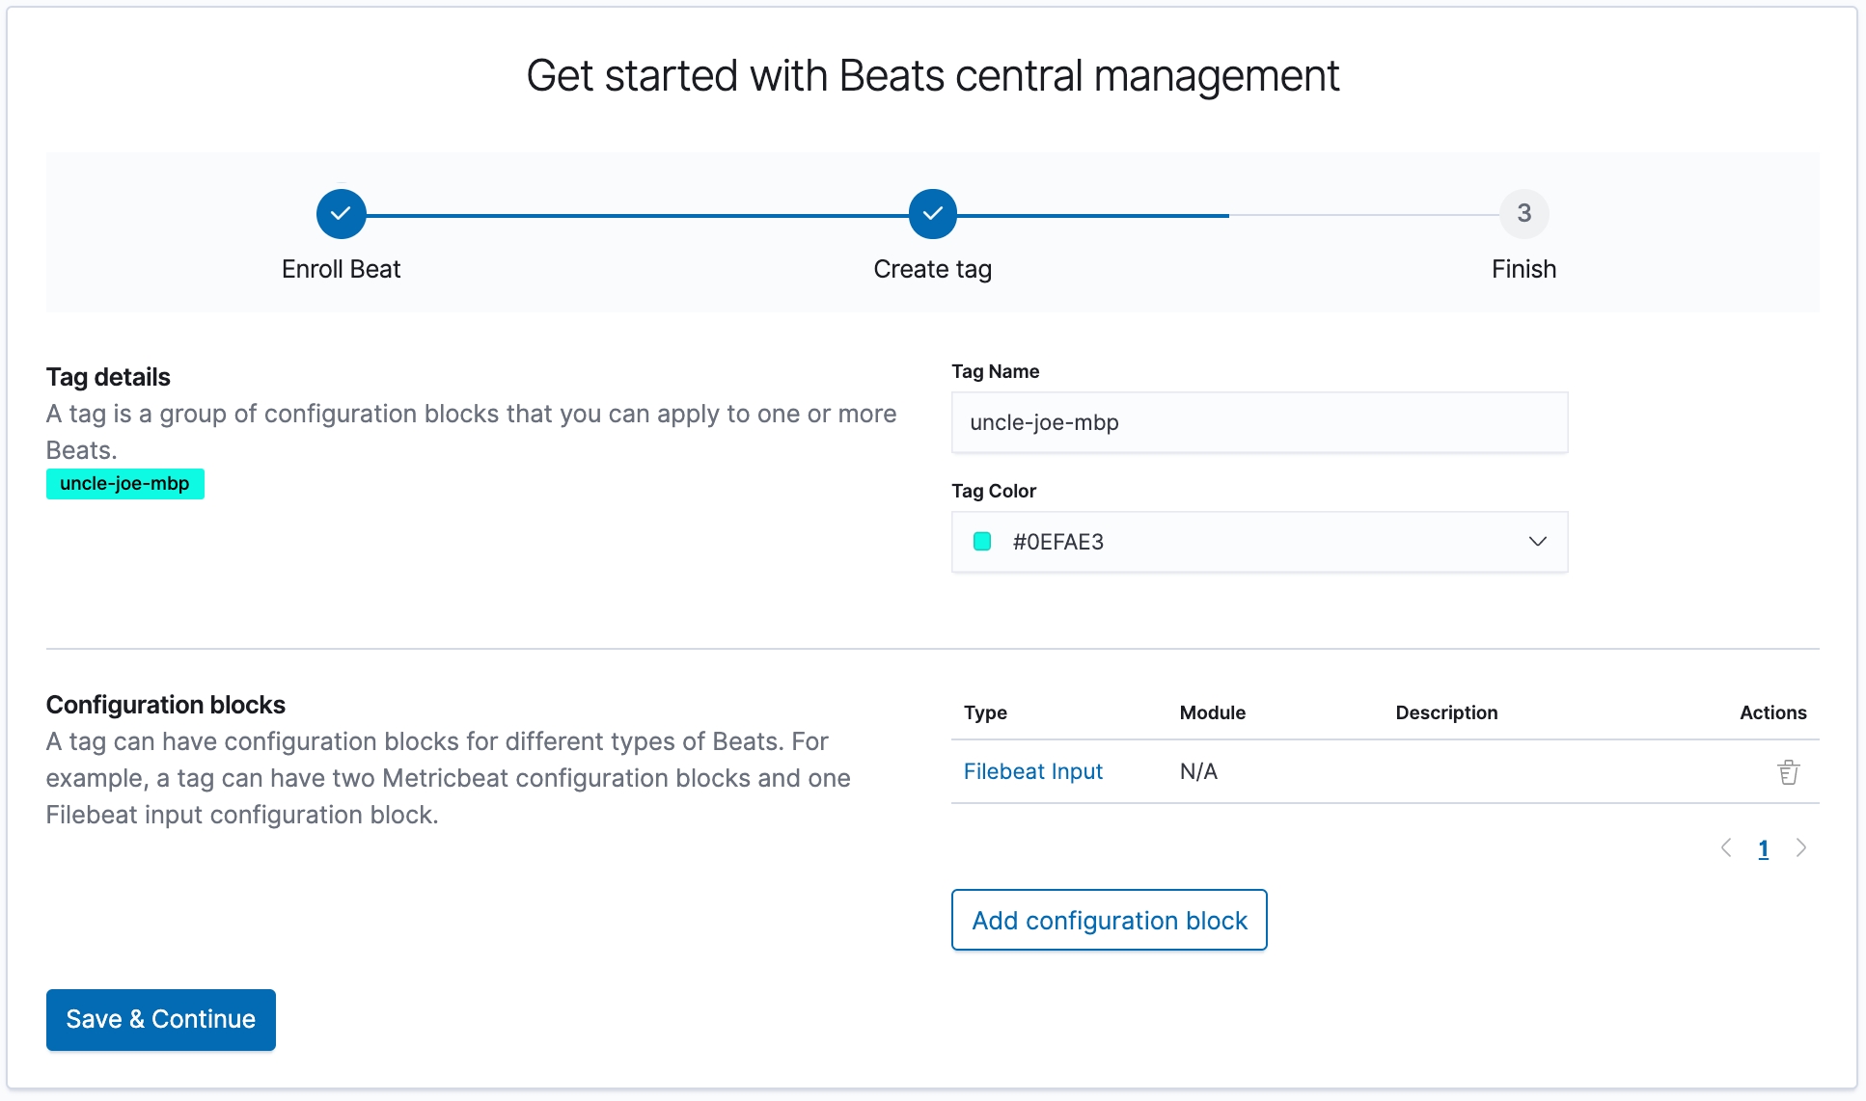This screenshot has height=1101, width=1866.
Task: Click the Create tag step checkmark circle
Action: [932, 214]
